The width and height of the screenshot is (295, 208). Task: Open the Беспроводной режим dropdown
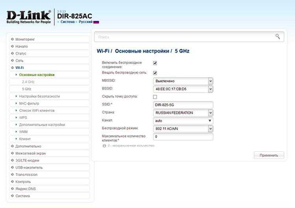point(183,129)
